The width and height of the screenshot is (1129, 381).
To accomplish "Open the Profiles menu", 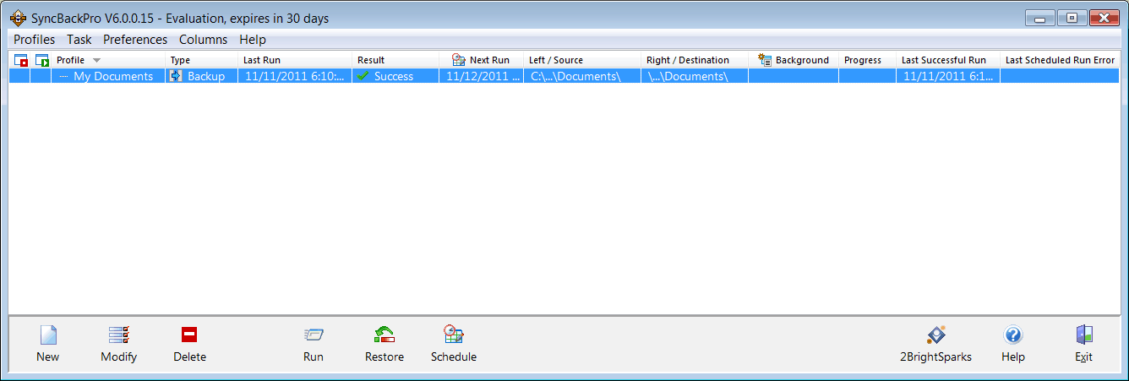I will 34,40.
